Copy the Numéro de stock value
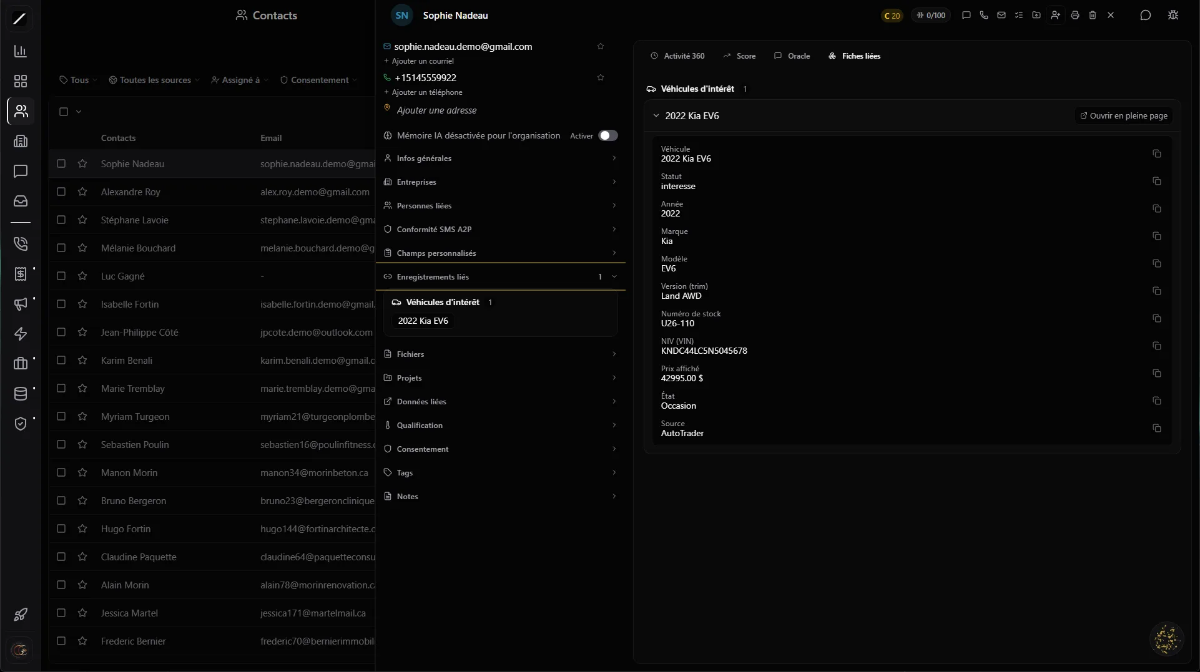This screenshot has height=672, width=1200. [1157, 318]
